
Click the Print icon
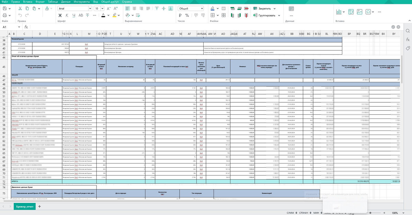click(4, 15)
